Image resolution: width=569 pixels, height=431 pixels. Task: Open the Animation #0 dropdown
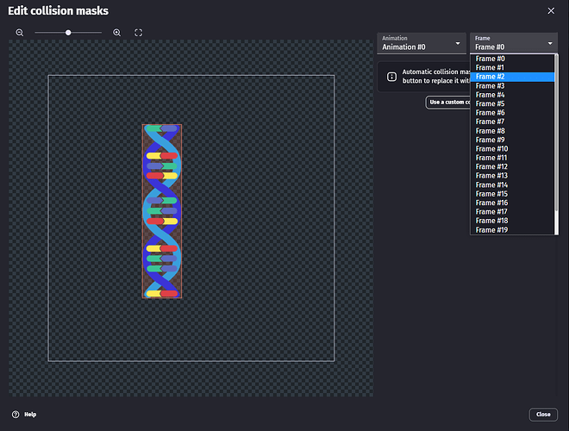tap(422, 43)
